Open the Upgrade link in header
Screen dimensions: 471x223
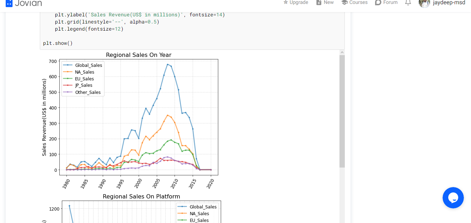click(x=299, y=2)
